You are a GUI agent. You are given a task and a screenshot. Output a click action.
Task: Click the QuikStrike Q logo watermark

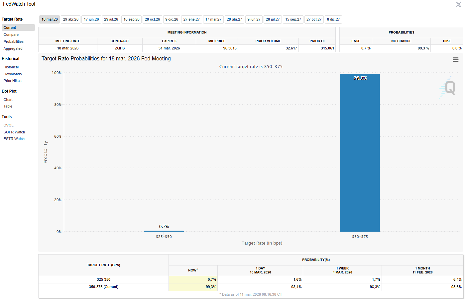(449, 88)
